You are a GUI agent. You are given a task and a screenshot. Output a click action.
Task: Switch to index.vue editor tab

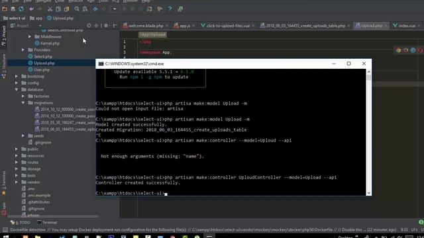[x=404, y=26]
